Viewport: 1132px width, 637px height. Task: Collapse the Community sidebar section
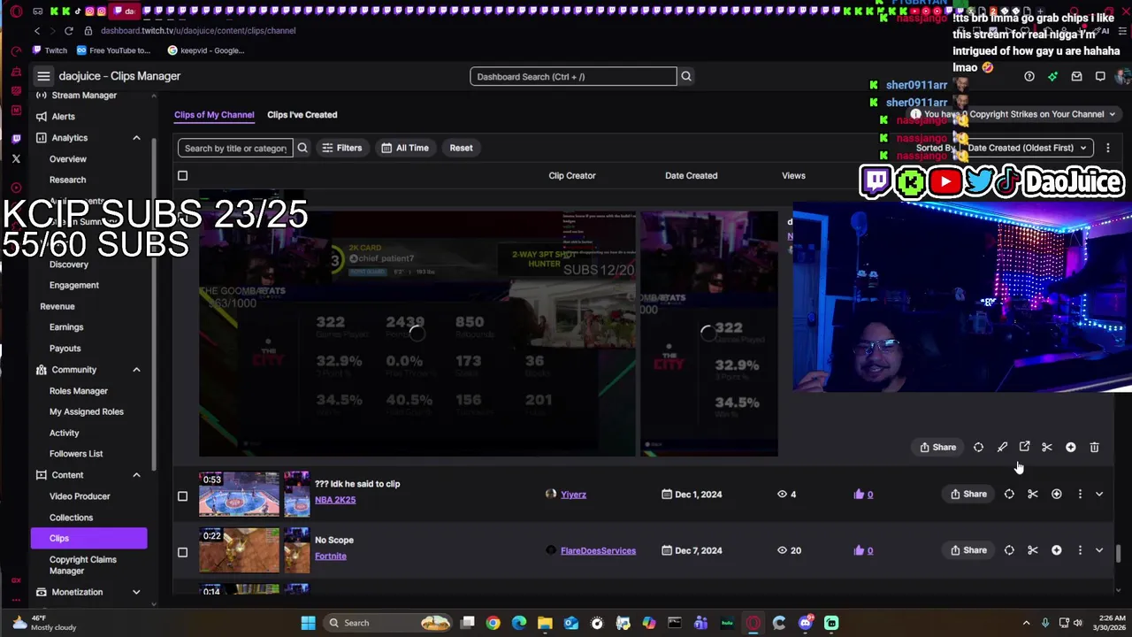[x=136, y=370]
